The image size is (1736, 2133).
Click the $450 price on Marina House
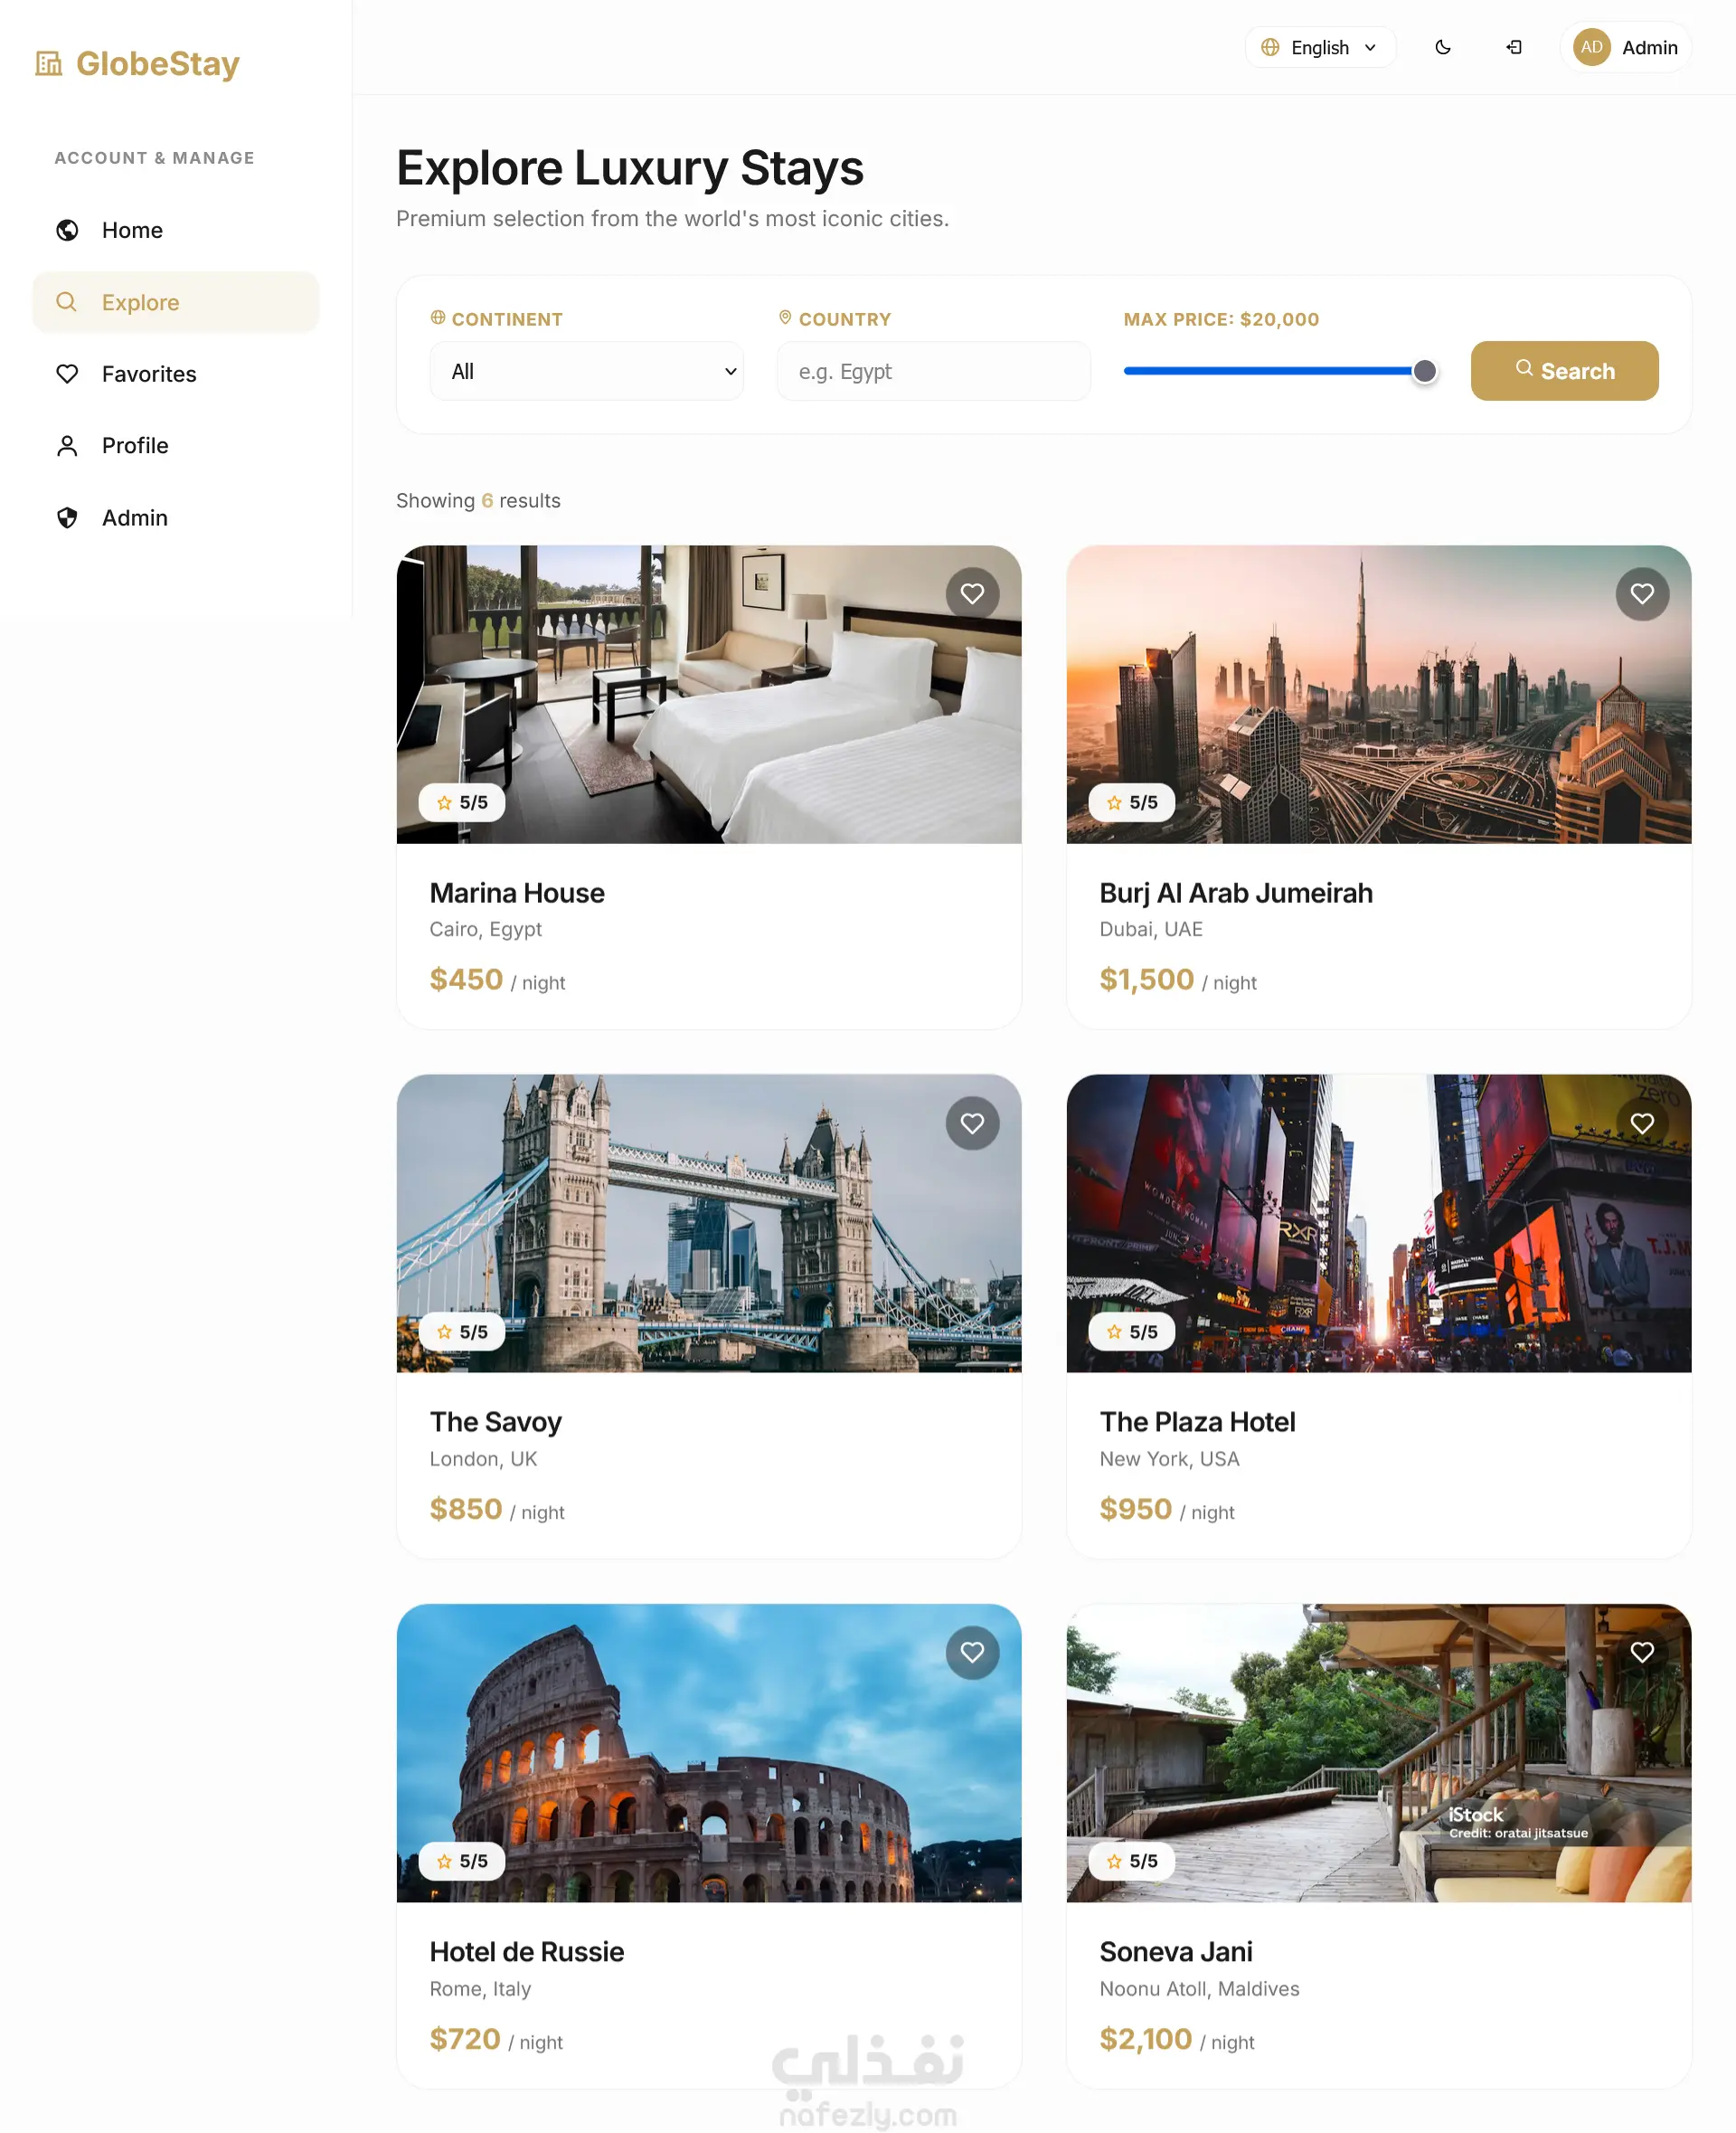click(x=466, y=980)
